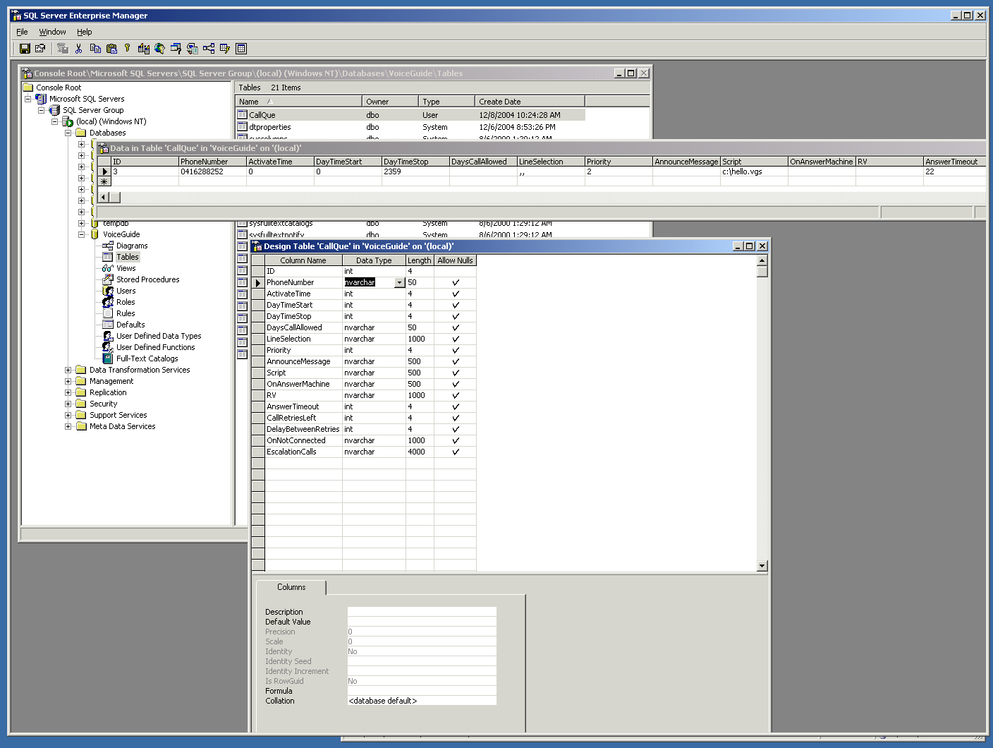Open the File menu

click(x=22, y=32)
